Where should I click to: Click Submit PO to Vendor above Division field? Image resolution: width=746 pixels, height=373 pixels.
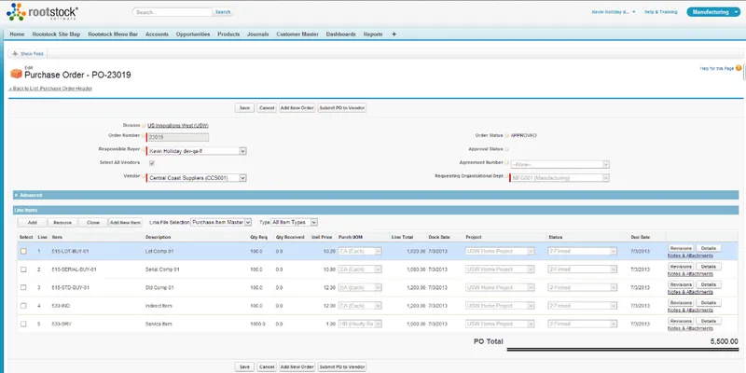(x=342, y=108)
